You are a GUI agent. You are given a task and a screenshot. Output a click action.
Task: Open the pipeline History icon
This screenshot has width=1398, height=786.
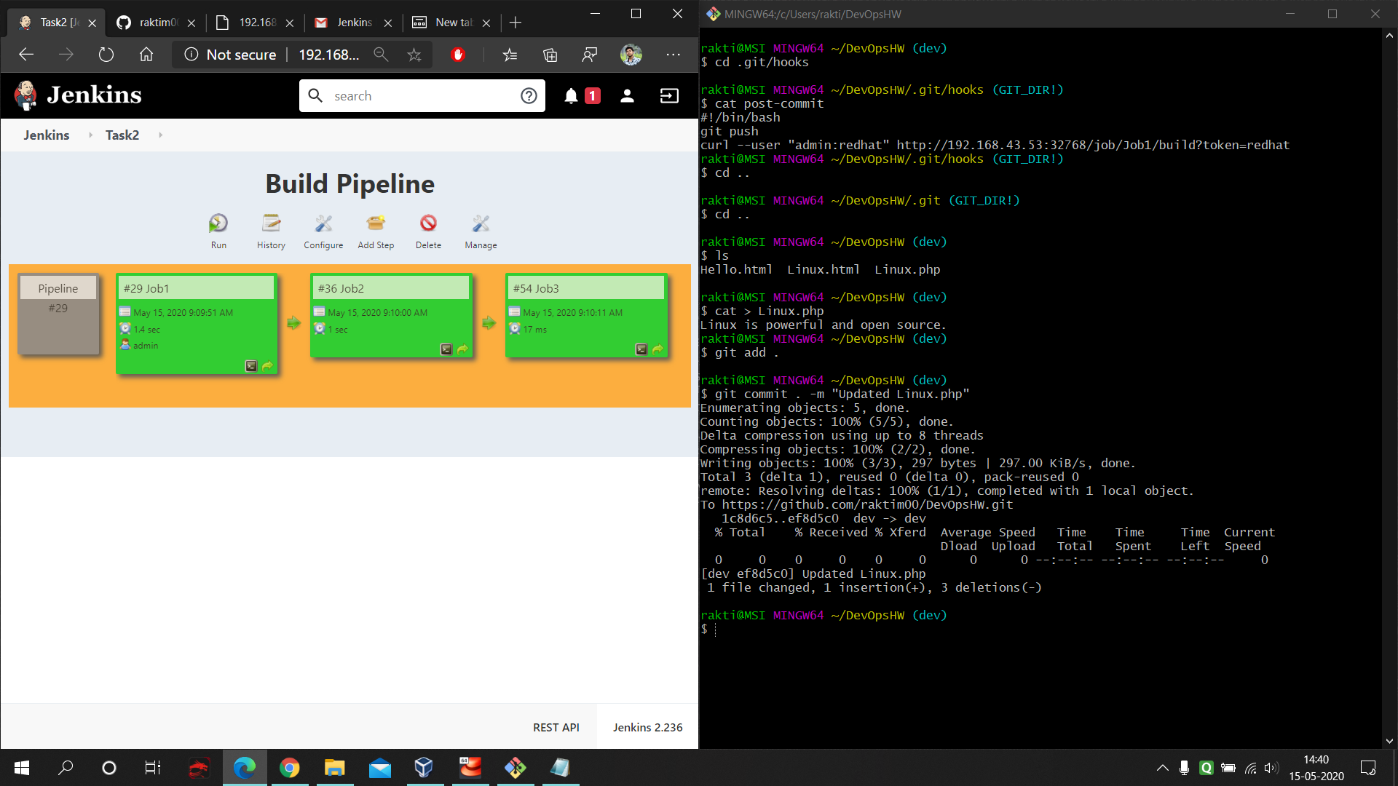click(271, 223)
